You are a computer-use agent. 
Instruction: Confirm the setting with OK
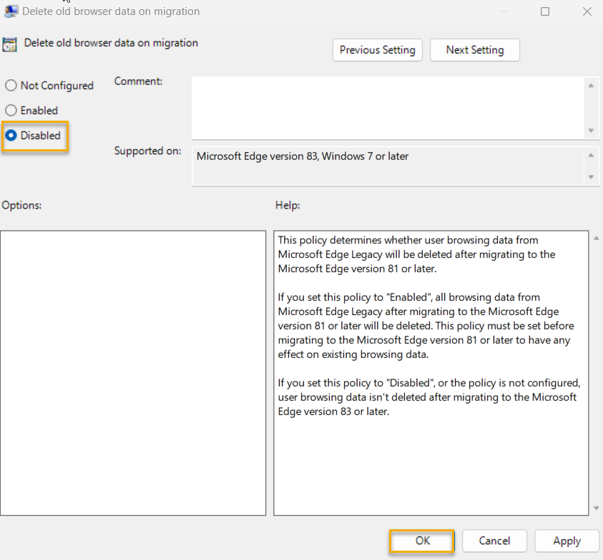(x=422, y=541)
